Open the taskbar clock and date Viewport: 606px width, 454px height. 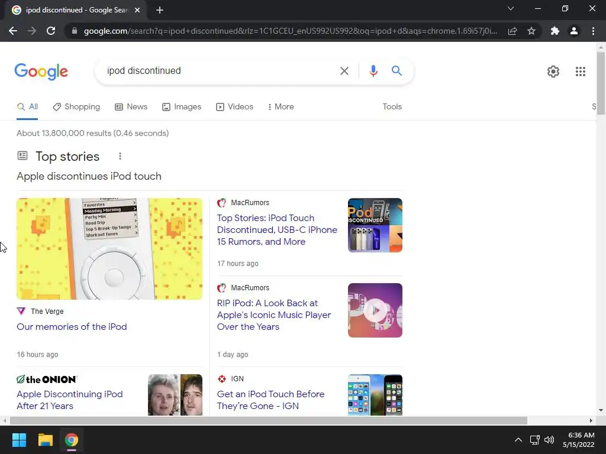(579, 440)
